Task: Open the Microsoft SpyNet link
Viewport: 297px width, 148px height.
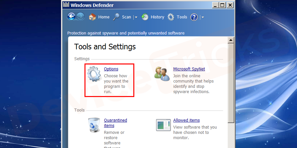Action: pyautogui.click(x=189, y=69)
